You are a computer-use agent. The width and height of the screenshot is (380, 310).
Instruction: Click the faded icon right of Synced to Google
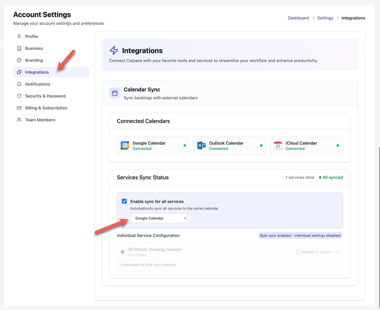point(337,252)
